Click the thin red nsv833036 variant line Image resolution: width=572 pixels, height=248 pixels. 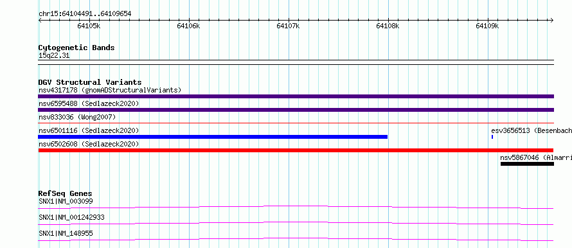point(296,123)
